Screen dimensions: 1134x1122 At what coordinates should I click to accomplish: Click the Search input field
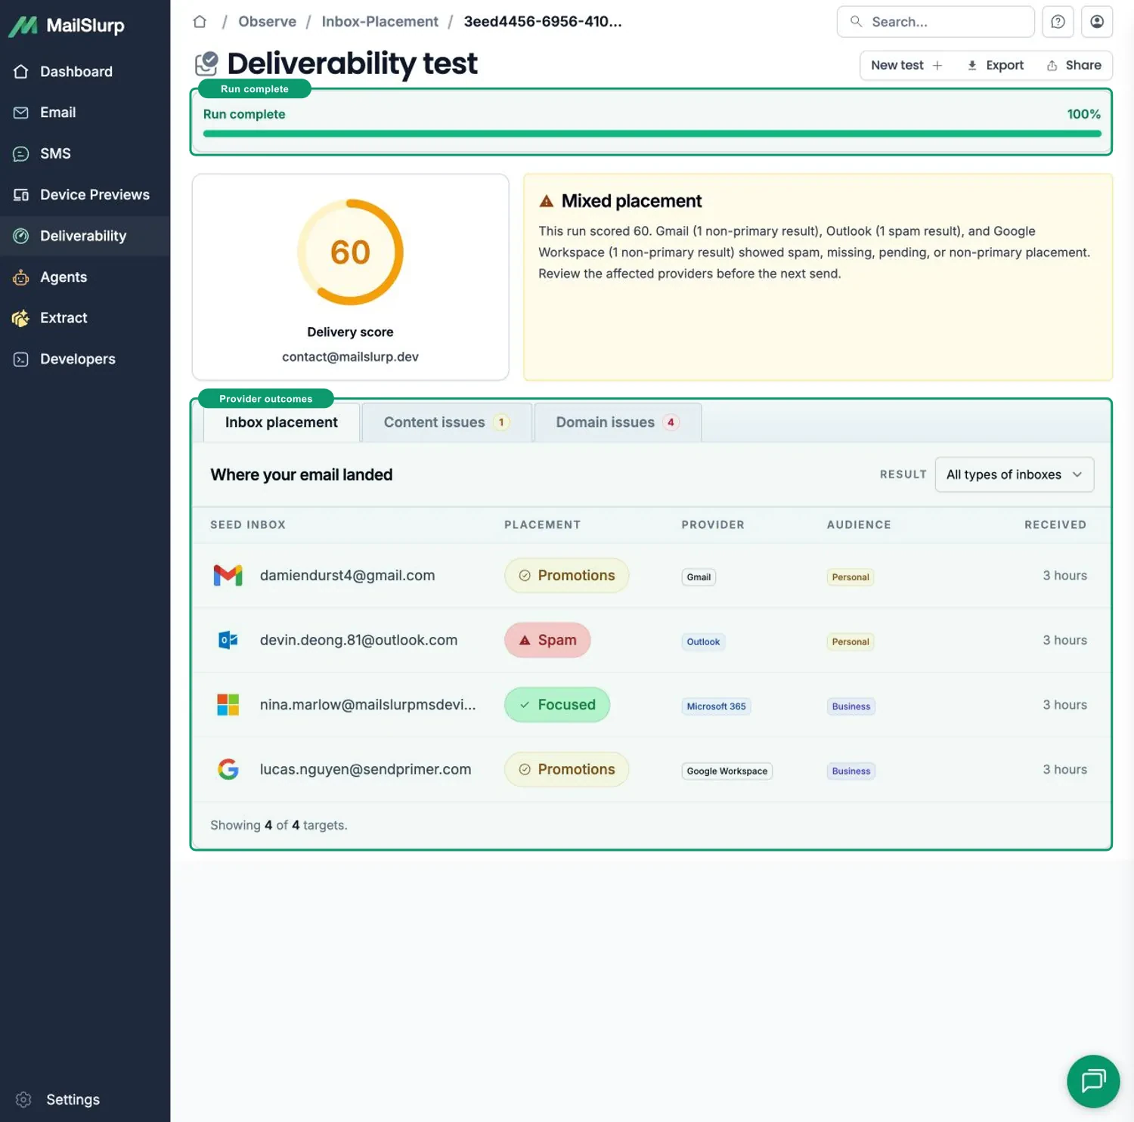[935, 22]
